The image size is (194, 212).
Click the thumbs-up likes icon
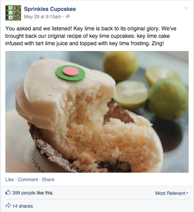pos(8,192)
